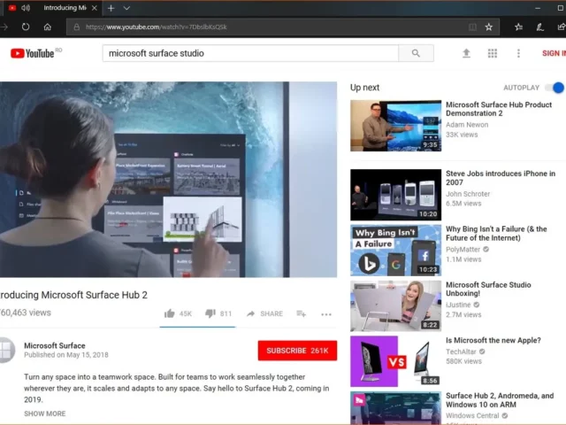Viewport: 566px width, 425px height.
Task: Open the upload video icon
Action: point(466,53)
